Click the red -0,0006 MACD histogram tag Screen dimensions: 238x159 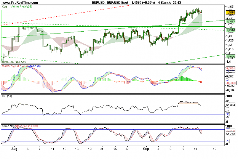tap(231, 83)
